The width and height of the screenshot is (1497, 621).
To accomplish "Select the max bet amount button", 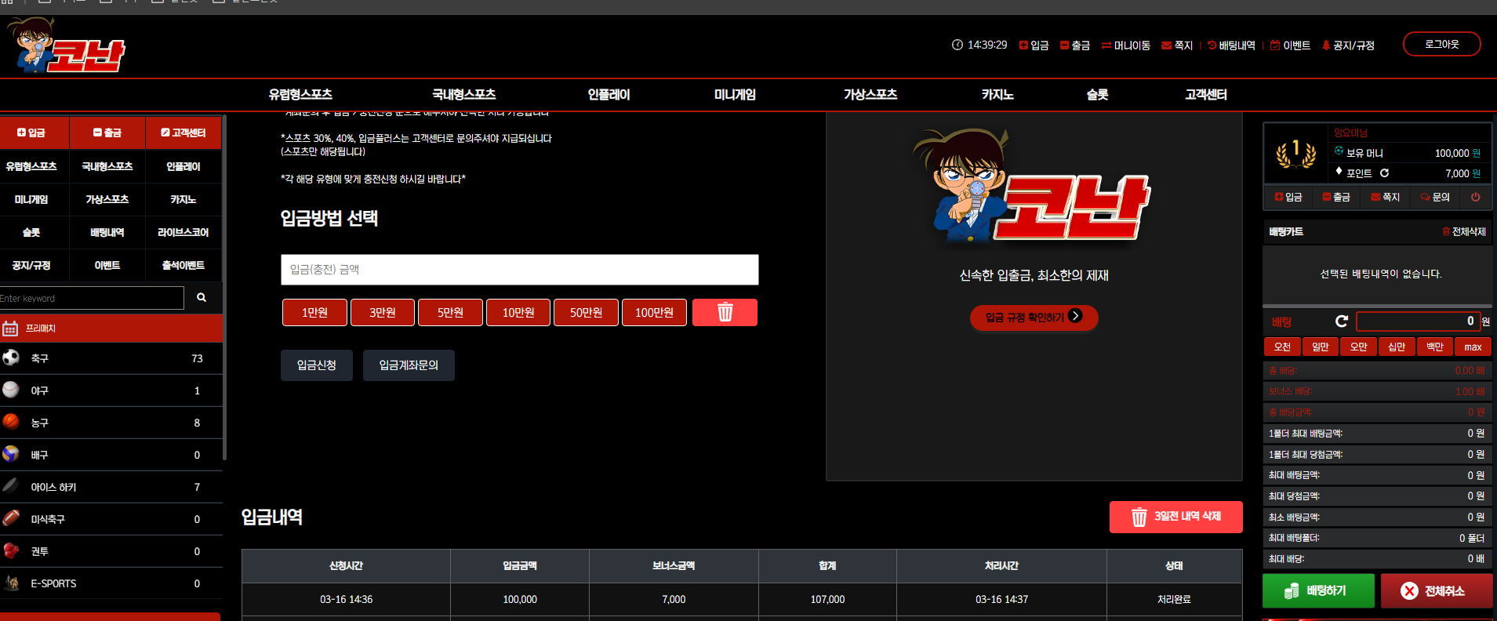I will point(1473,347).
